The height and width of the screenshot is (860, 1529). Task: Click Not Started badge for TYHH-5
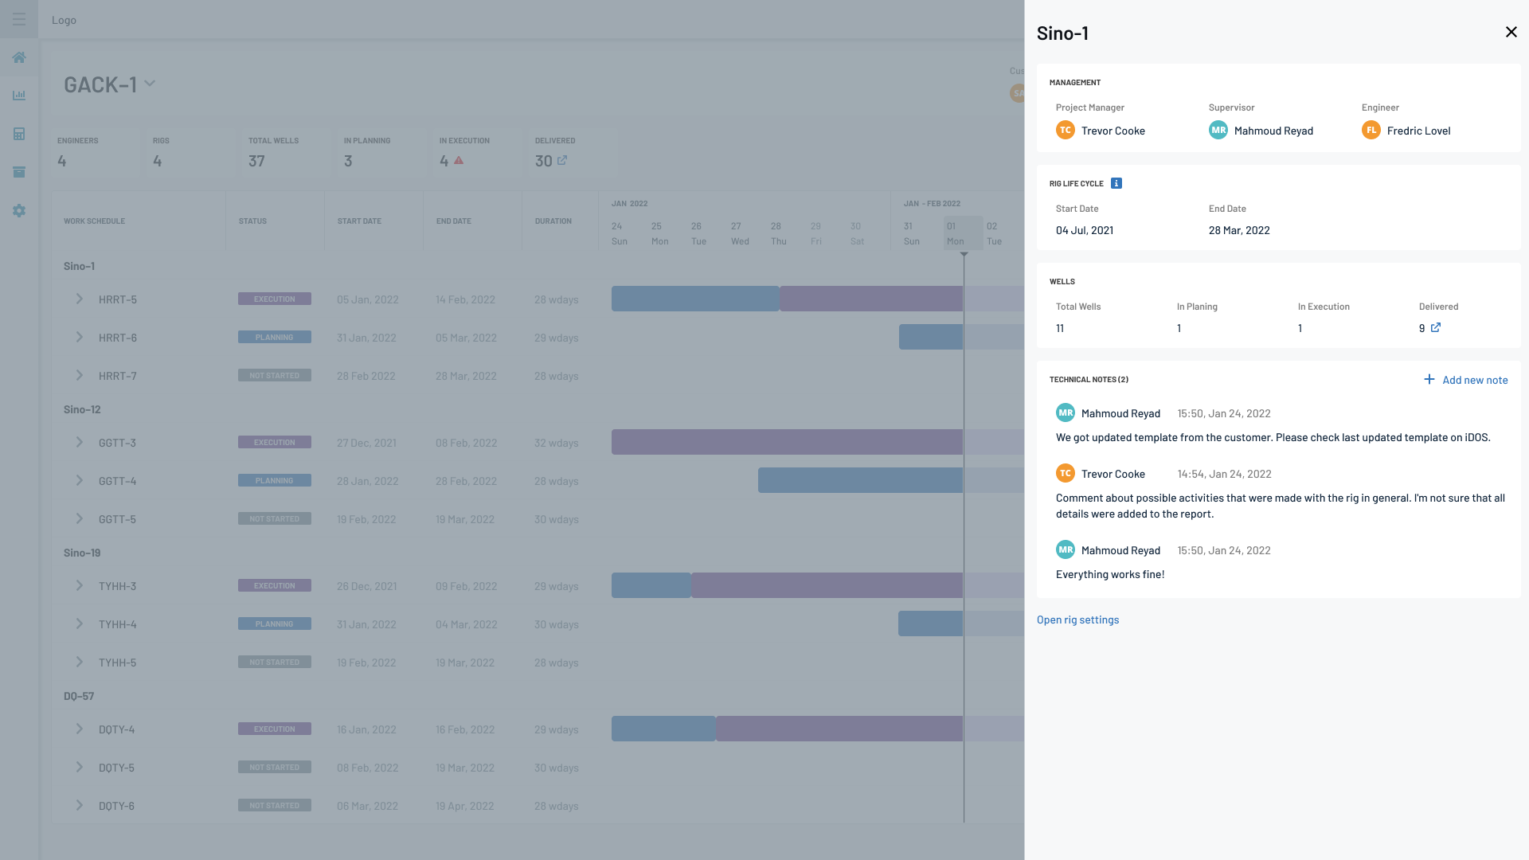pos(275,662)
